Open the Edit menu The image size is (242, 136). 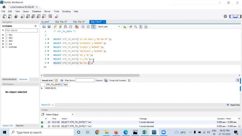[10, 11]
